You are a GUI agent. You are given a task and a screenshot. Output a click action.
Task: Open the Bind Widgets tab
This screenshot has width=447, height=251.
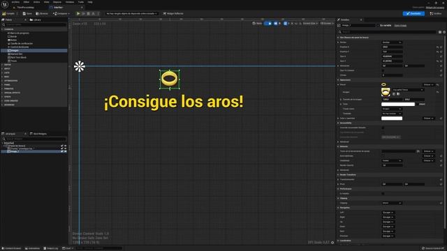(38, 134)
